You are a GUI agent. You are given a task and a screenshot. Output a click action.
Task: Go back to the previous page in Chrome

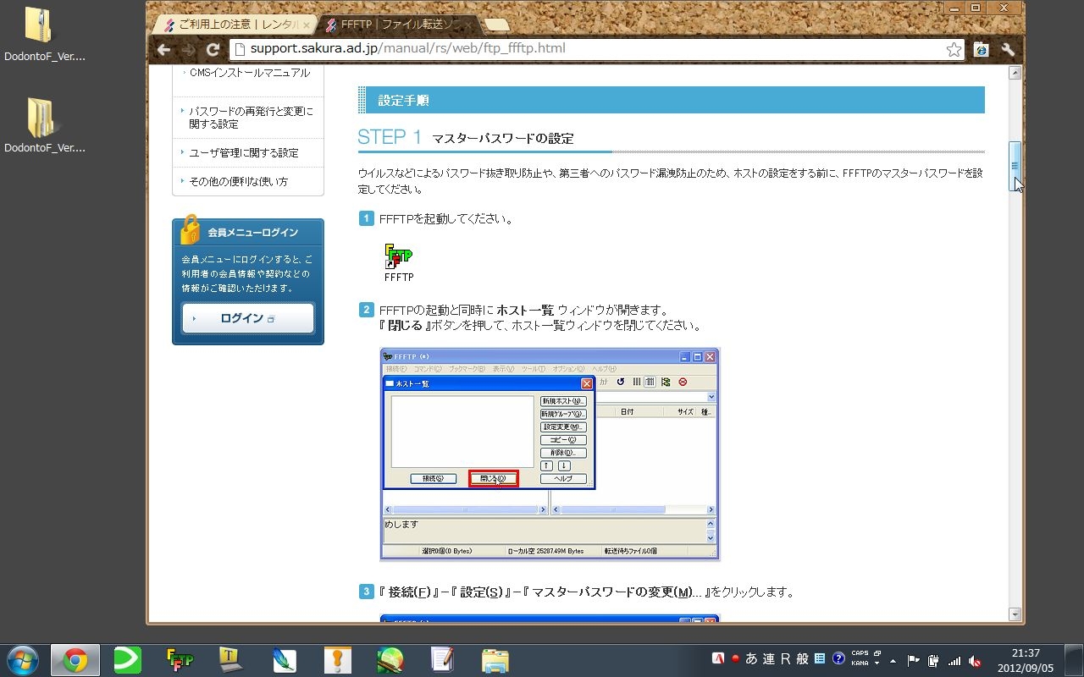click(x=164, y=49)
